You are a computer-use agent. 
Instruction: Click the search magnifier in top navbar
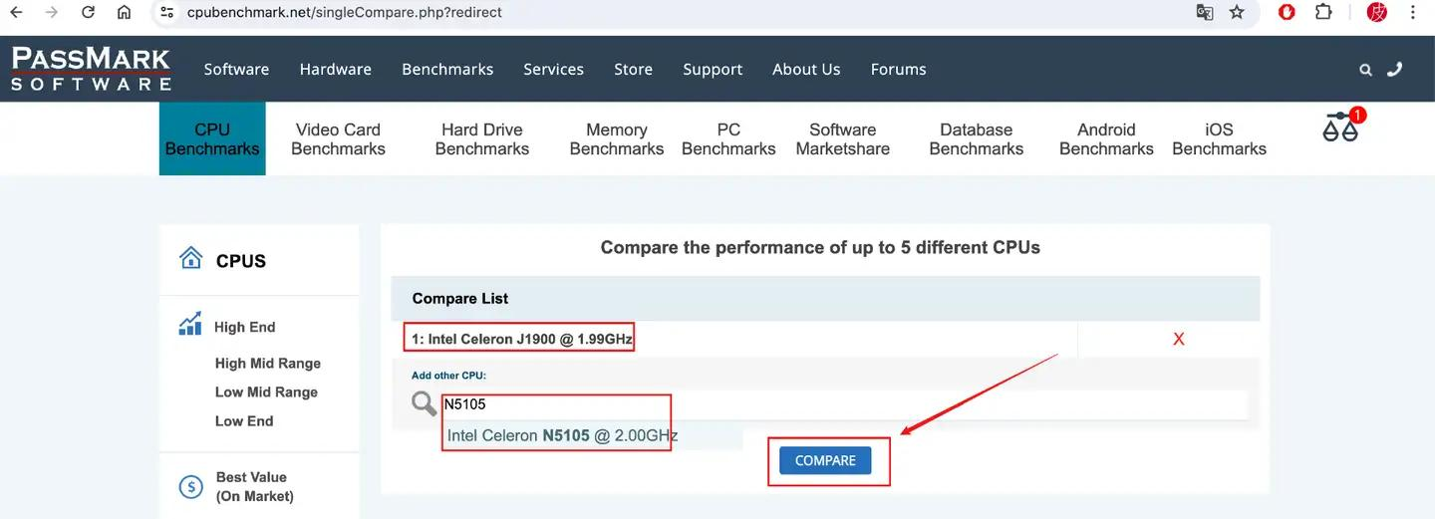click(x=1365, y=70)
